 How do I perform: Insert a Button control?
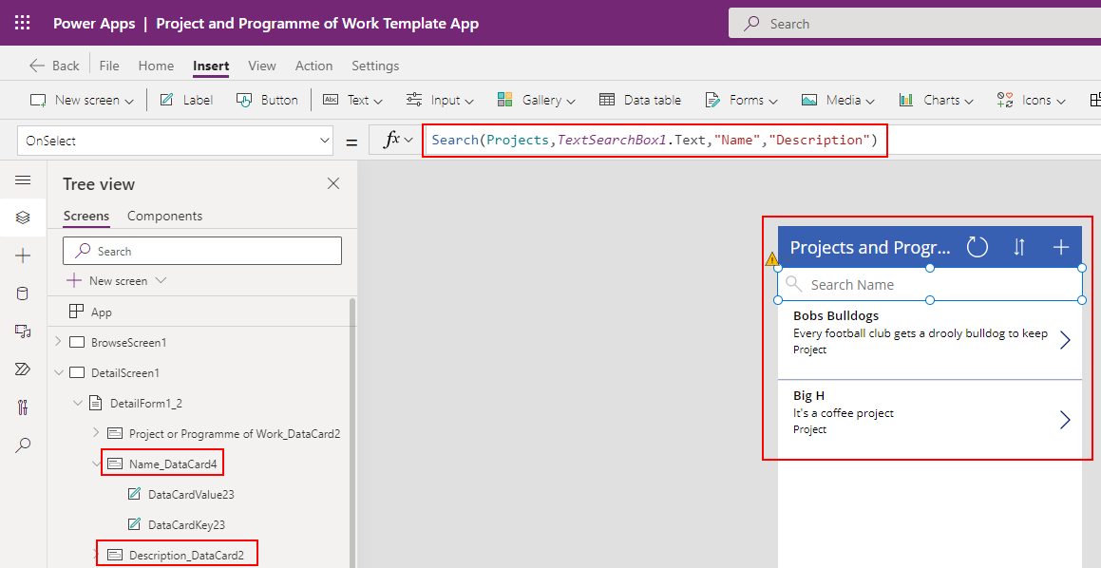pos(267,101)
